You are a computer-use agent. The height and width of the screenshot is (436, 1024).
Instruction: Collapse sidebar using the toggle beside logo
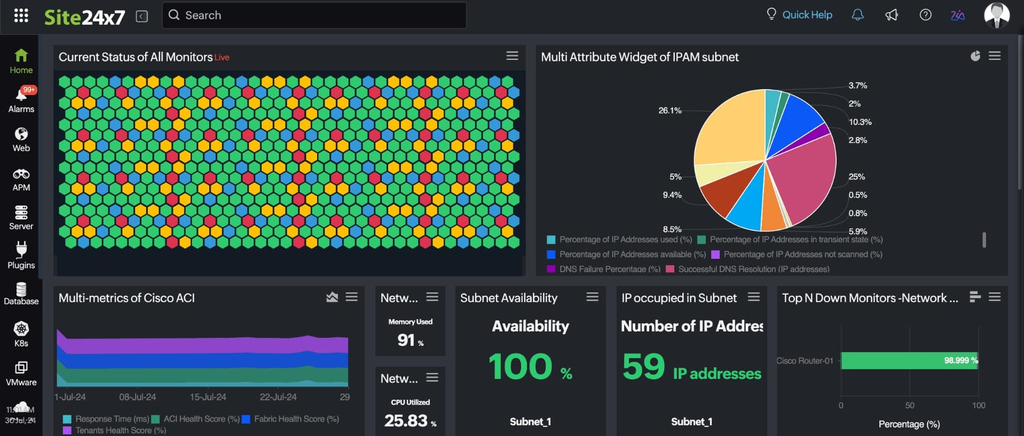pyautogui.click(x=142, y=16)
